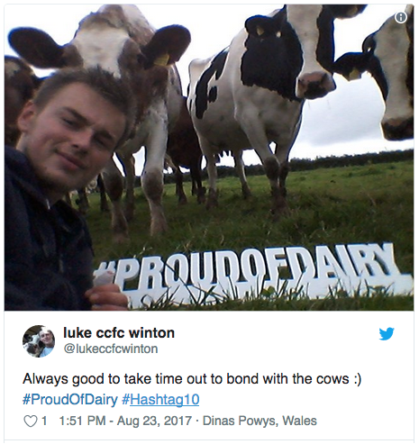This screenshot has height=444, width=419.
Task: Click the tweet text about bonding with cows
Action: click(x=192, y=379)
